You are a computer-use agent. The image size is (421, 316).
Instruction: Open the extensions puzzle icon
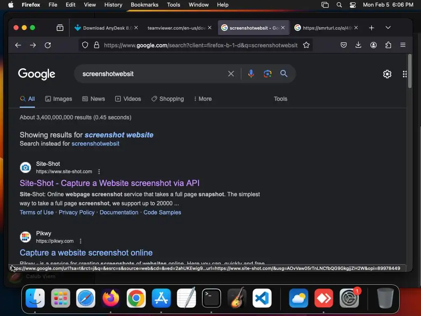pyautogui.click(x=388, y=45)
